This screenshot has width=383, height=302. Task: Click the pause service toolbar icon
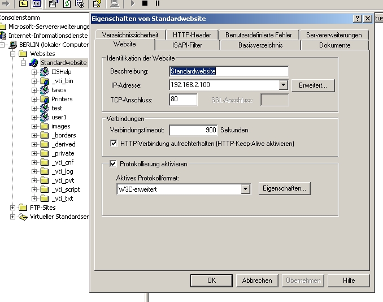pos(158,3)
